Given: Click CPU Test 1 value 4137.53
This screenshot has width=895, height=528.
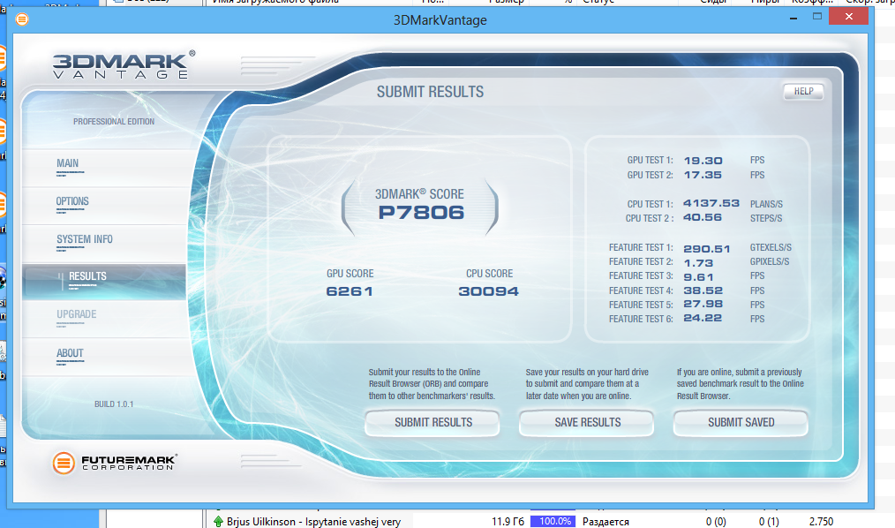Looking at the screenshot, I should (x=711, y=203).
